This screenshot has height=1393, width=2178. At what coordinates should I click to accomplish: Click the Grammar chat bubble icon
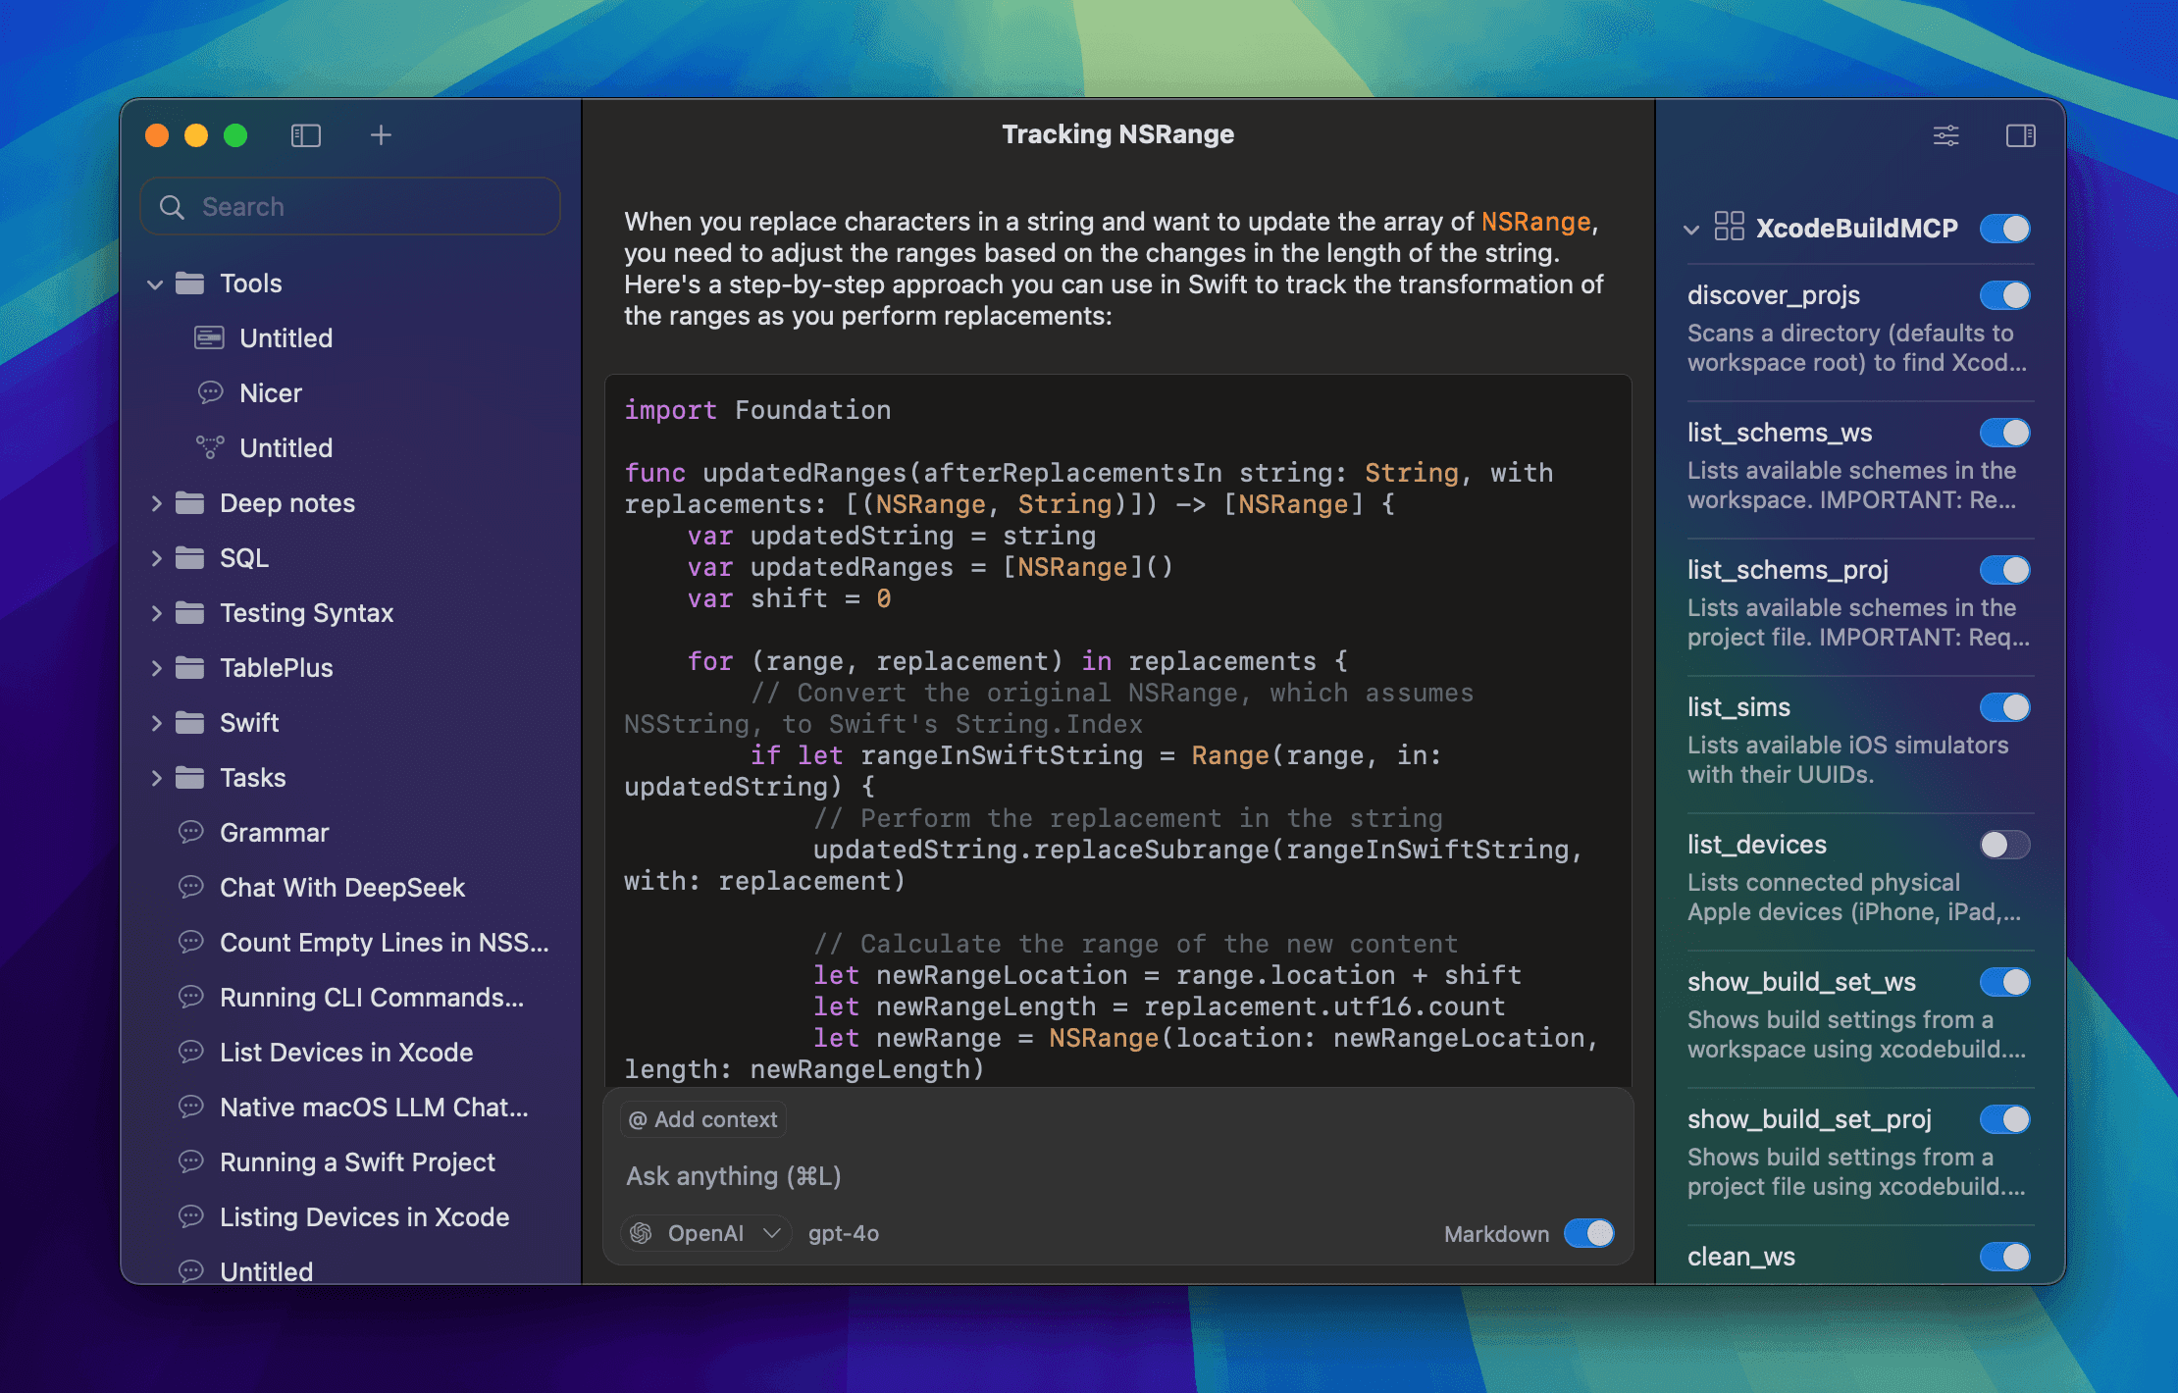191,833
